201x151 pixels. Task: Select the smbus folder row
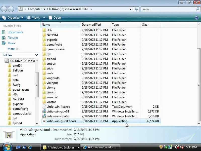101,64
